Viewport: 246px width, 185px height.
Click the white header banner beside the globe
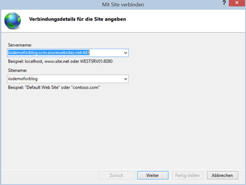tap(185, 21)
